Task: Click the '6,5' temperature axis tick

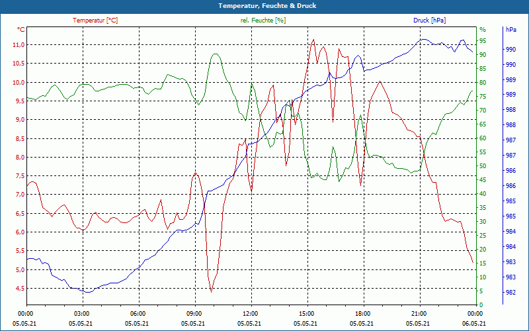Action: point(20,213)
